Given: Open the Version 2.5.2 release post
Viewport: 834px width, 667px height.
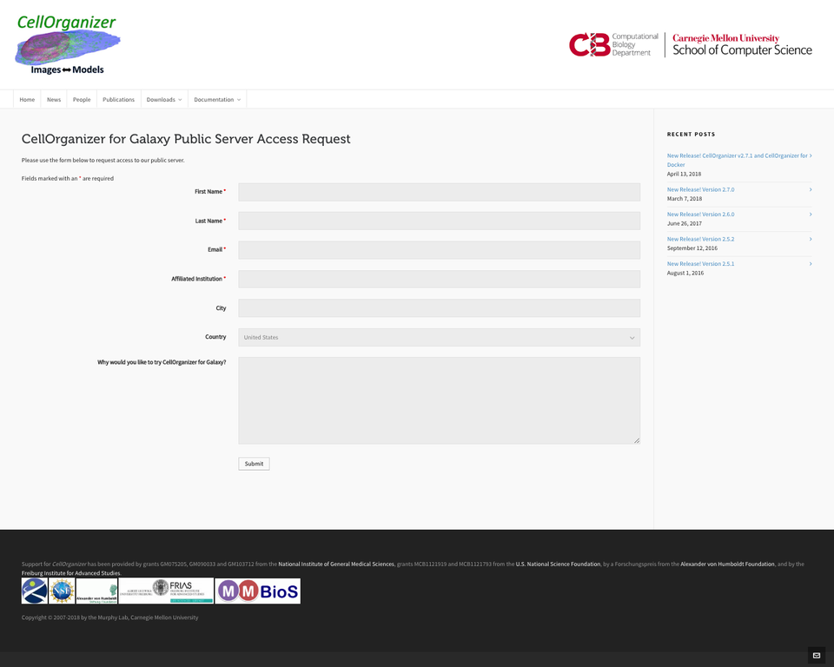Looking at the screenshot, I should tap(700, 240).
